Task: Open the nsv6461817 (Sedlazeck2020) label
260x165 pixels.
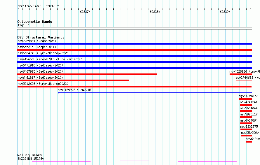Action: (40, 78)
